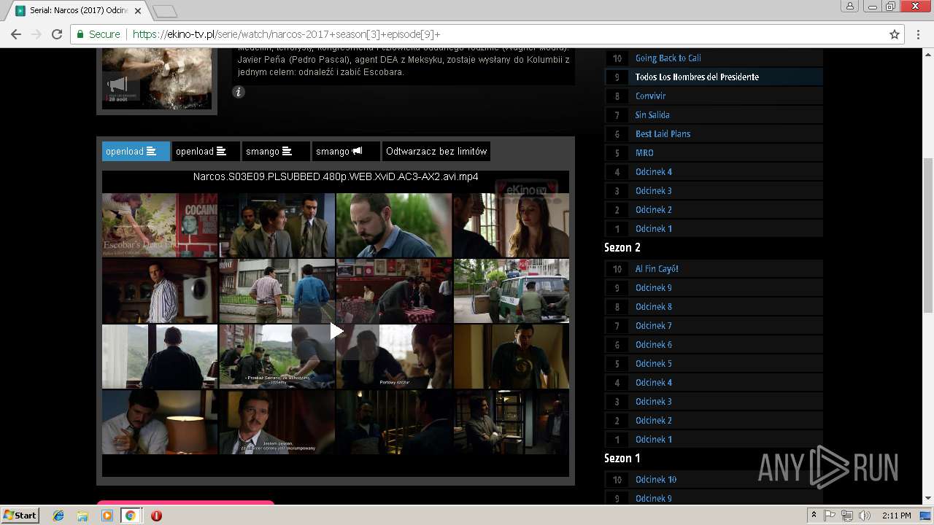This screenshot has width=934, height=525.
Task: Open the Chrome three-dot menu
Action: point(918,34)
